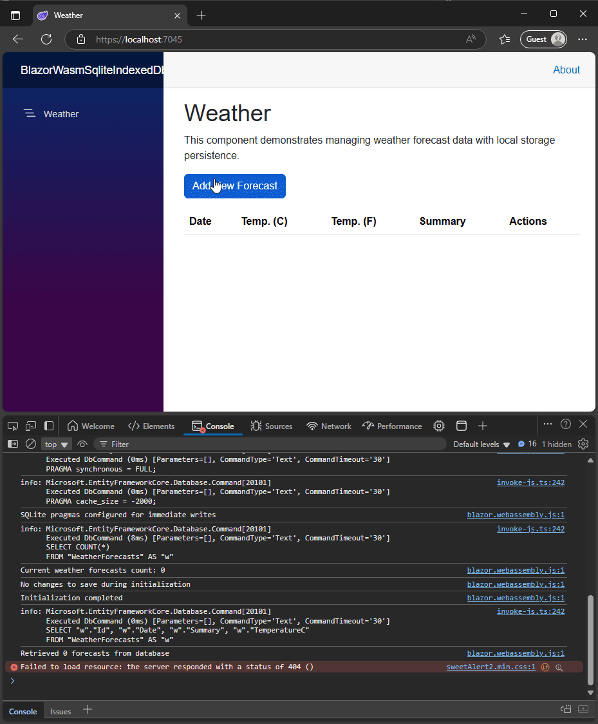Click the inspect element picker icon
The image size is (598, 724).
(13, 426)
